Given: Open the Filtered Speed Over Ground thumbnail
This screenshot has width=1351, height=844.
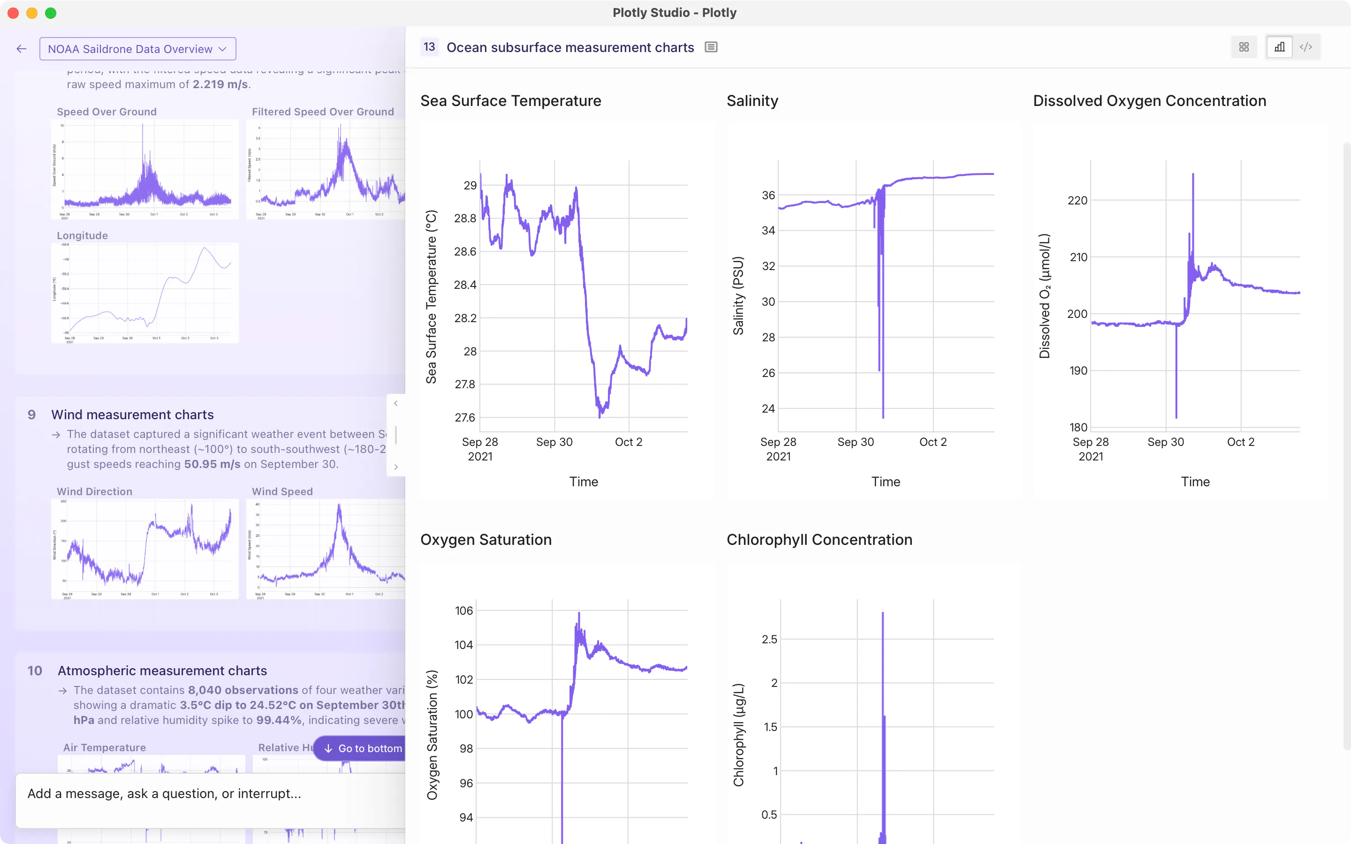Looking at the screenshot, I should [326, 169].
